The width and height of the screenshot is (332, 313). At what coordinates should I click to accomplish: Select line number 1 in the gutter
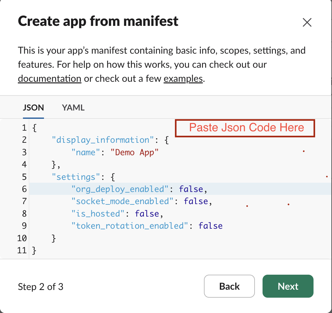[24, 128]
